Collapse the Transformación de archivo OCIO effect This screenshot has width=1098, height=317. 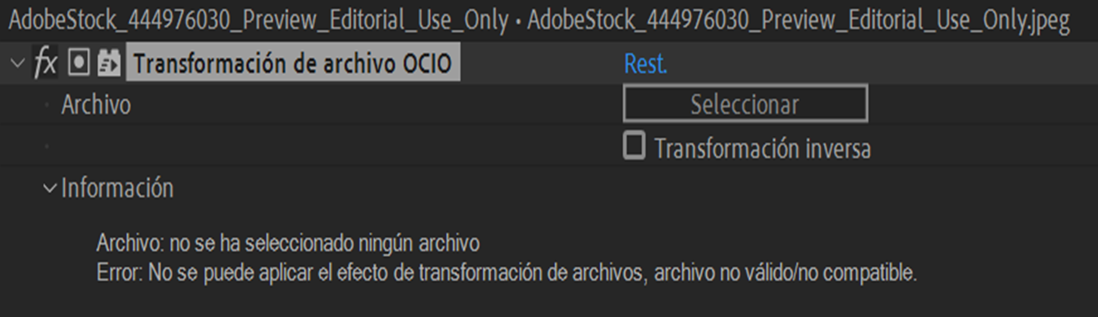click(x=18, y=62)
